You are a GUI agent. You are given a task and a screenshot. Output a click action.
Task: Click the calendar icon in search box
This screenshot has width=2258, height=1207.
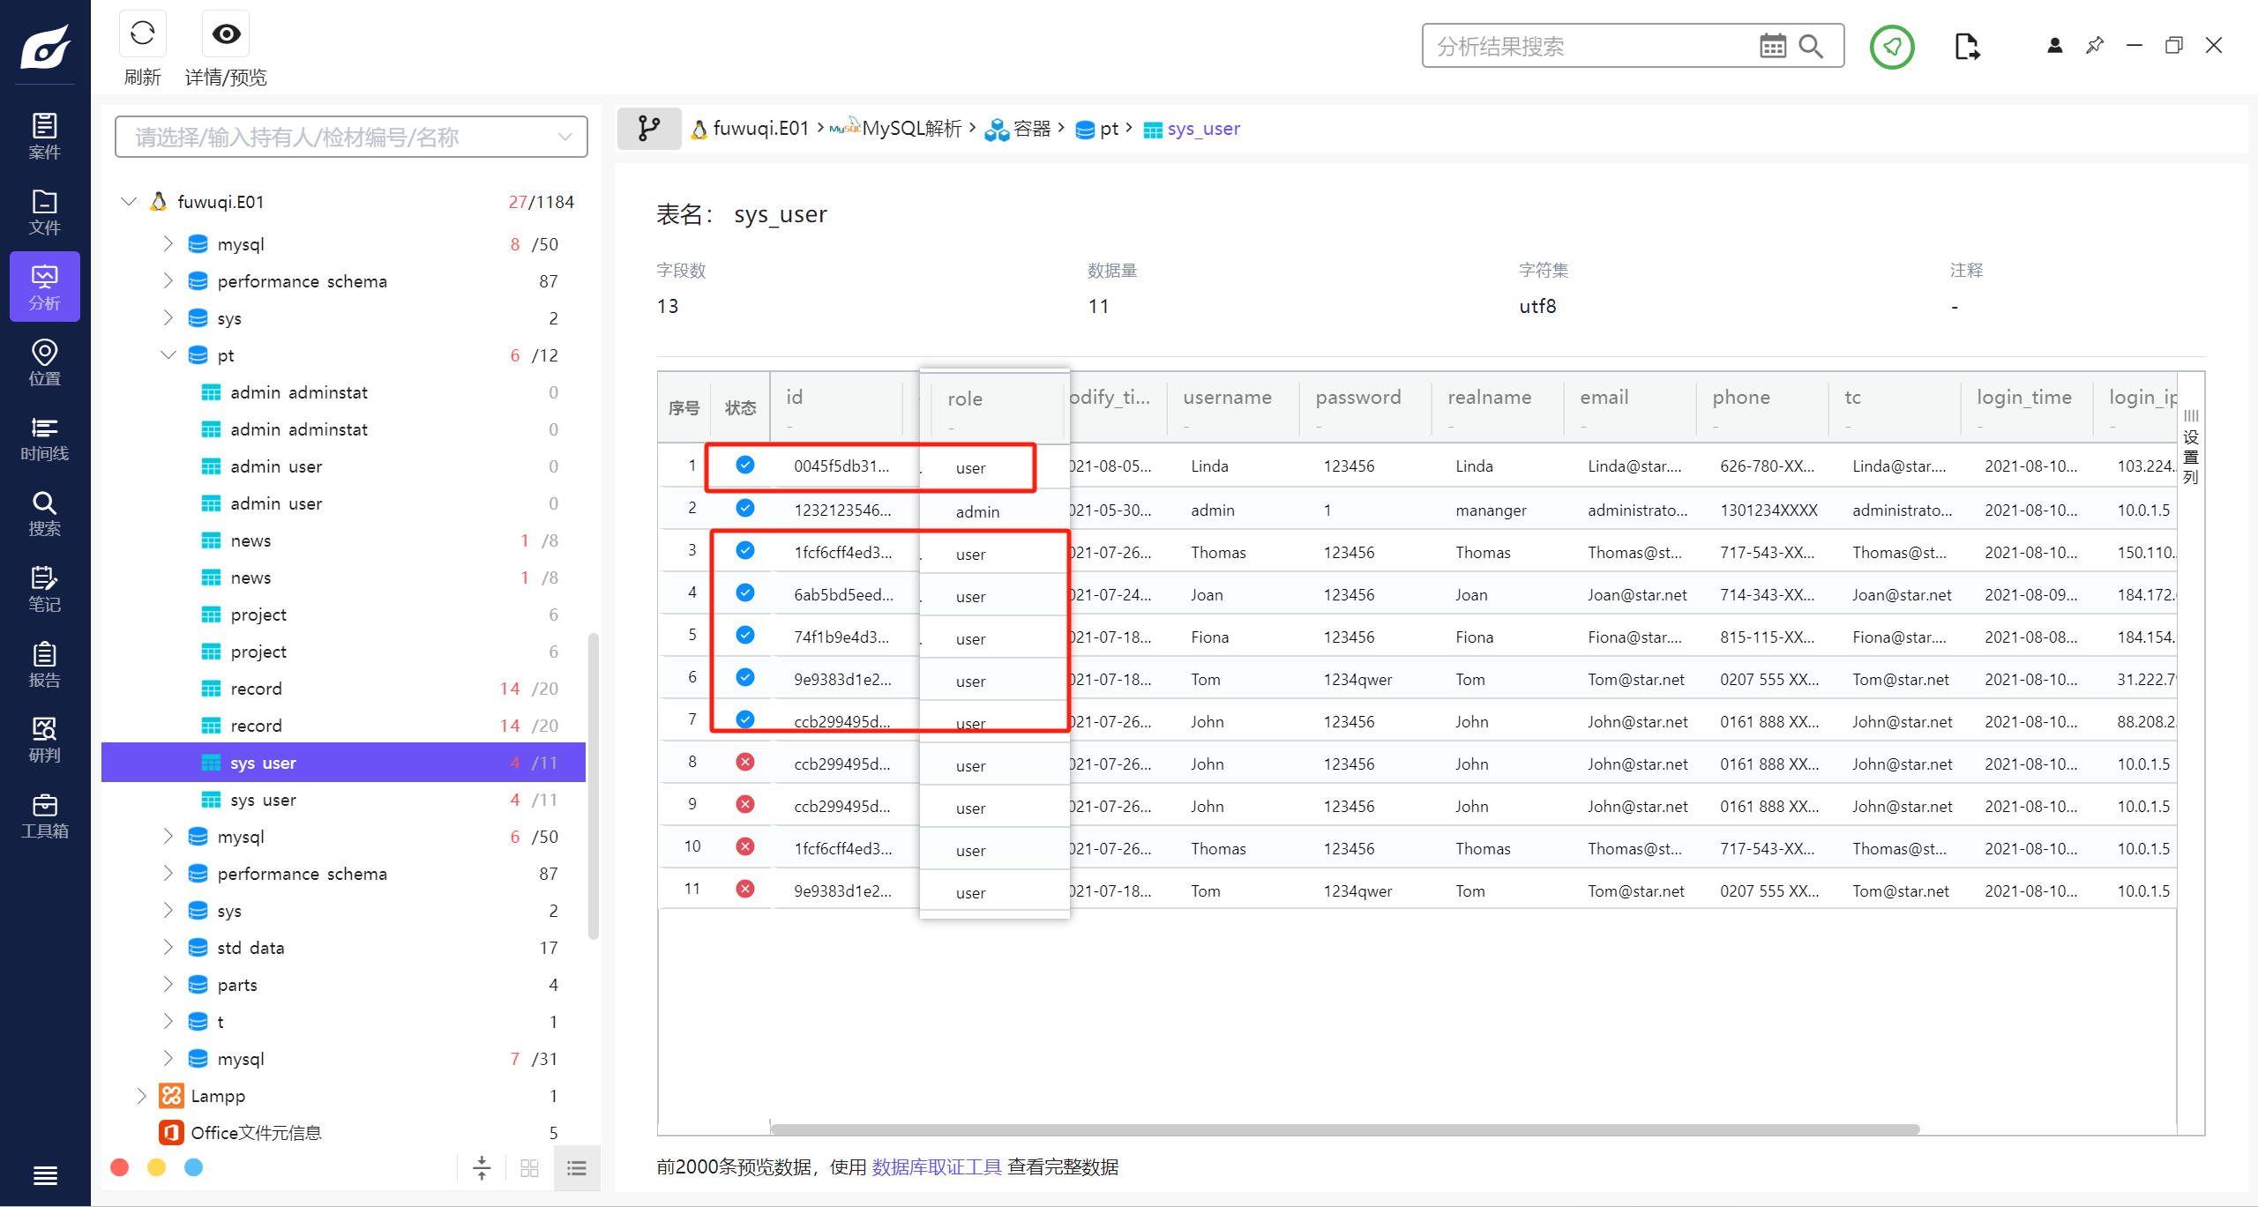click(x=1772, y=46)
